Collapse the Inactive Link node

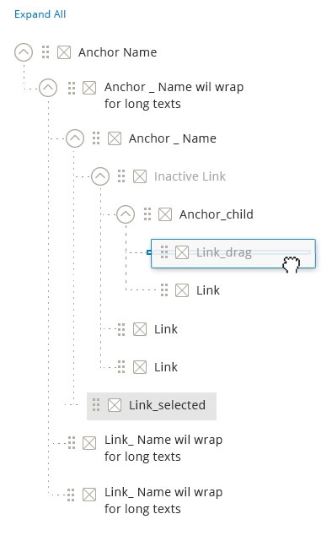click(x=100, y=176)
